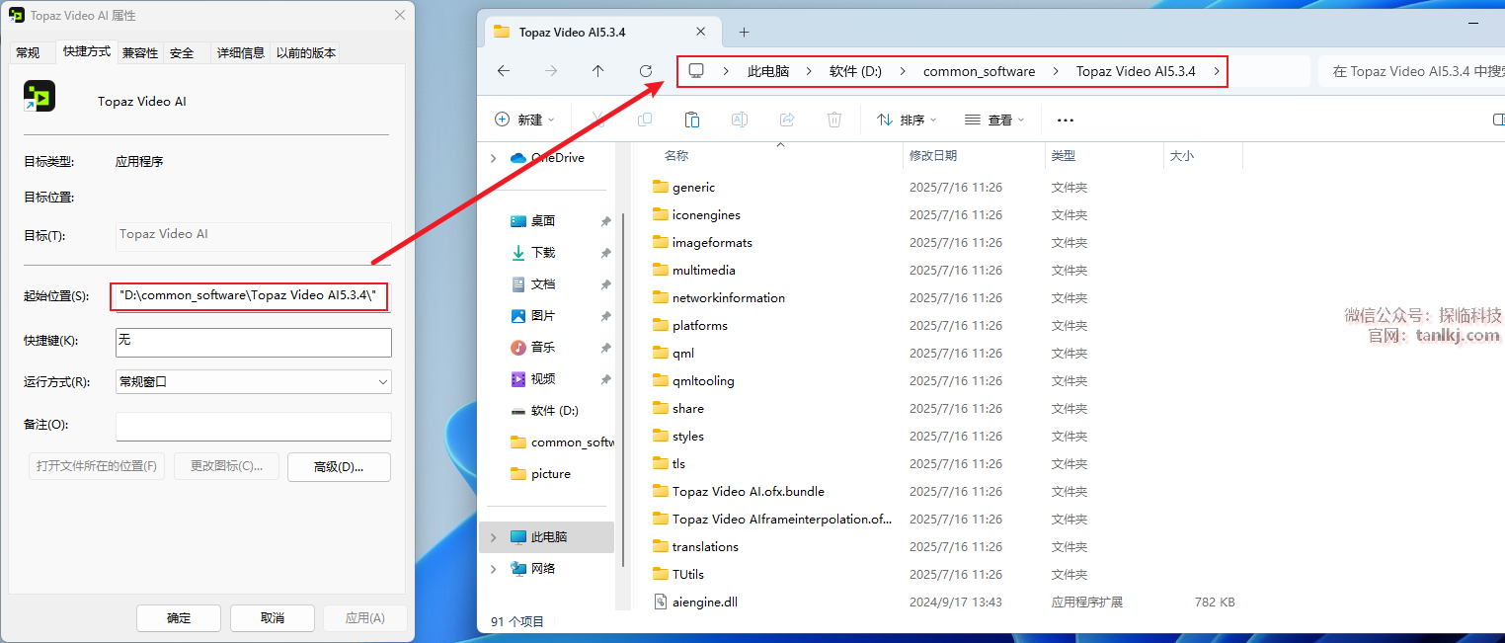1505x643 pixels.
Task: Click the 快捷键 input field
Action: [254, 342]
